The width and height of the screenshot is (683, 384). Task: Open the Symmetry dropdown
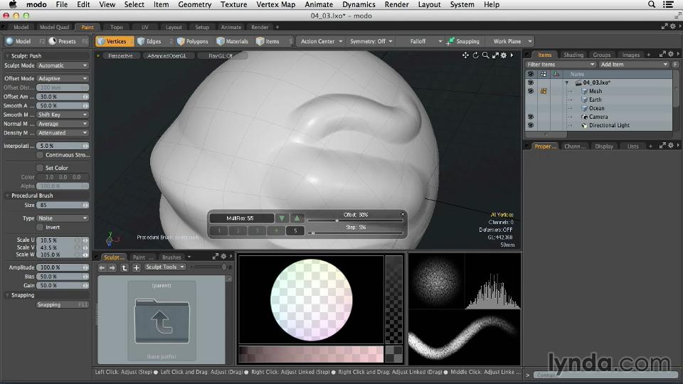click(371, 41)
